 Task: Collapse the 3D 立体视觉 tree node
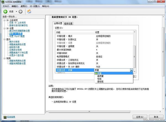point(4,20)
